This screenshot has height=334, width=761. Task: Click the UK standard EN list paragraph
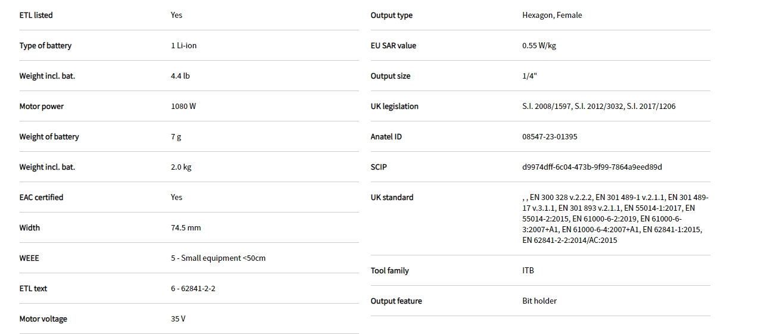[x=615, y=219]
